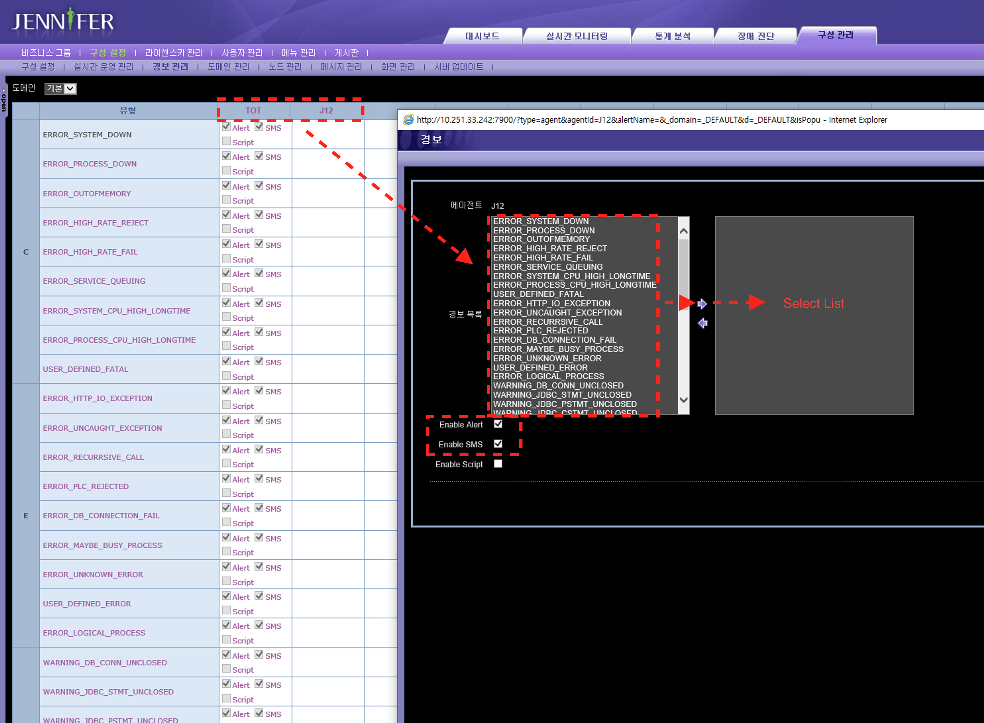984x723 pixels.
Task: Open the 실시간 모니터링 tab
Action: pos(577,36)
